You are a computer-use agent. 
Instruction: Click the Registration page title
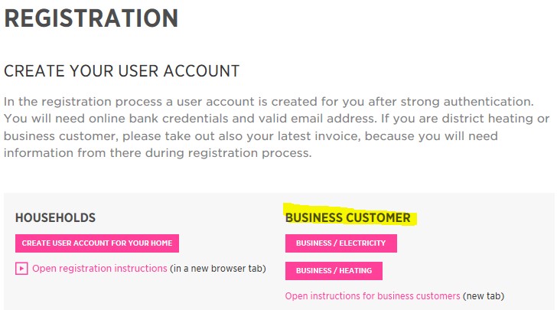tap(91, 18)
